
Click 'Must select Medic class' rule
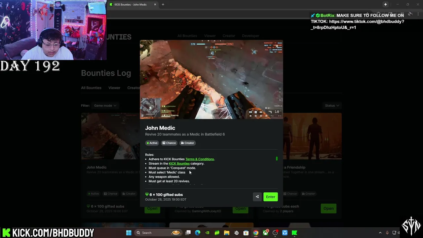[x=167, y=172]
